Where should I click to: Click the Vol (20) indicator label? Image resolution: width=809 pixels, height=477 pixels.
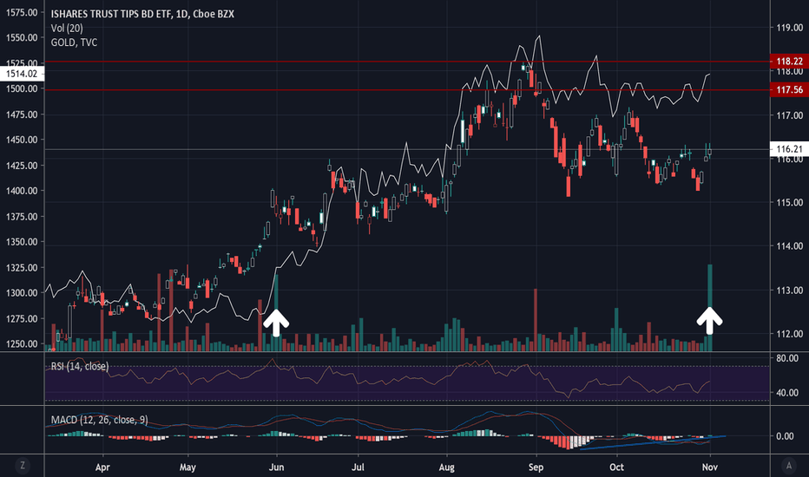click(x=67, y=29)
